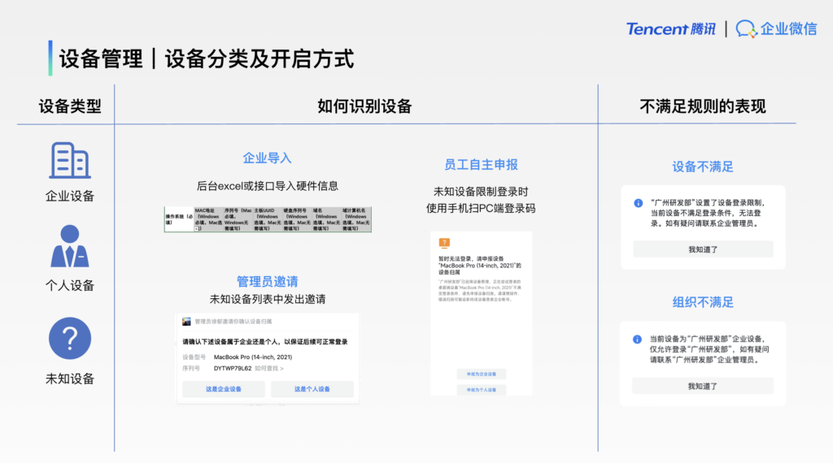Click the Excel import table thumbnail
Viewport: 833px width, 463px height.
(268, 219)
